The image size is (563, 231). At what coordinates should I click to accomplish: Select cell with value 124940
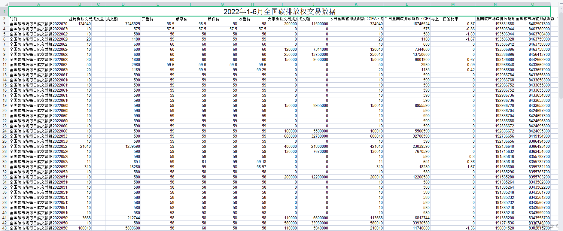point(80,24)
